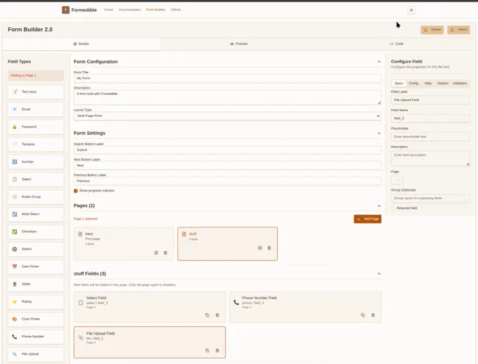
Task: Click the Export button
Action: 432,30
